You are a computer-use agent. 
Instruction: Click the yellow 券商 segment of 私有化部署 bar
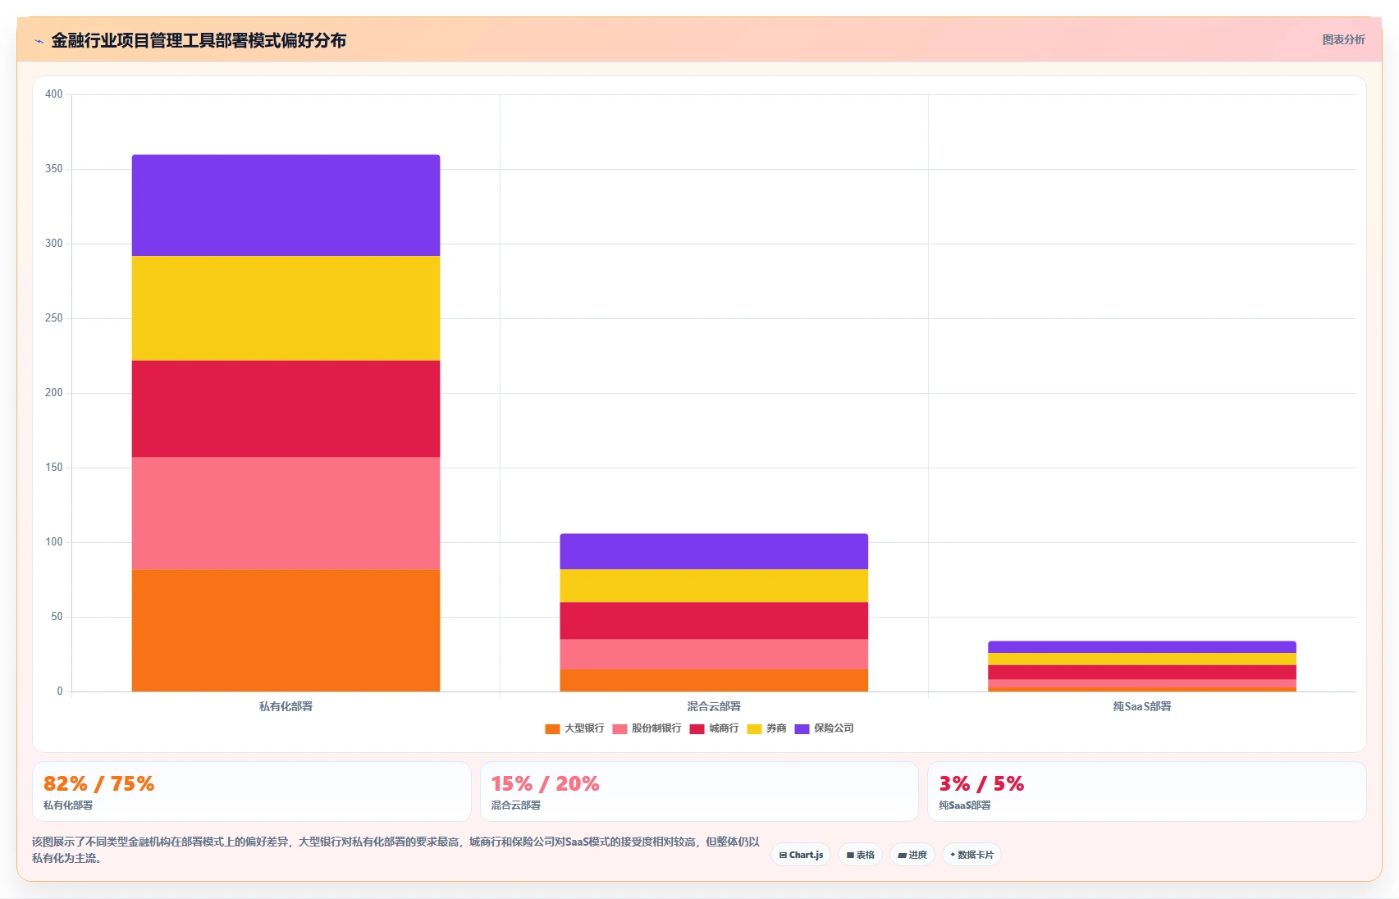[x=286, y=308]
